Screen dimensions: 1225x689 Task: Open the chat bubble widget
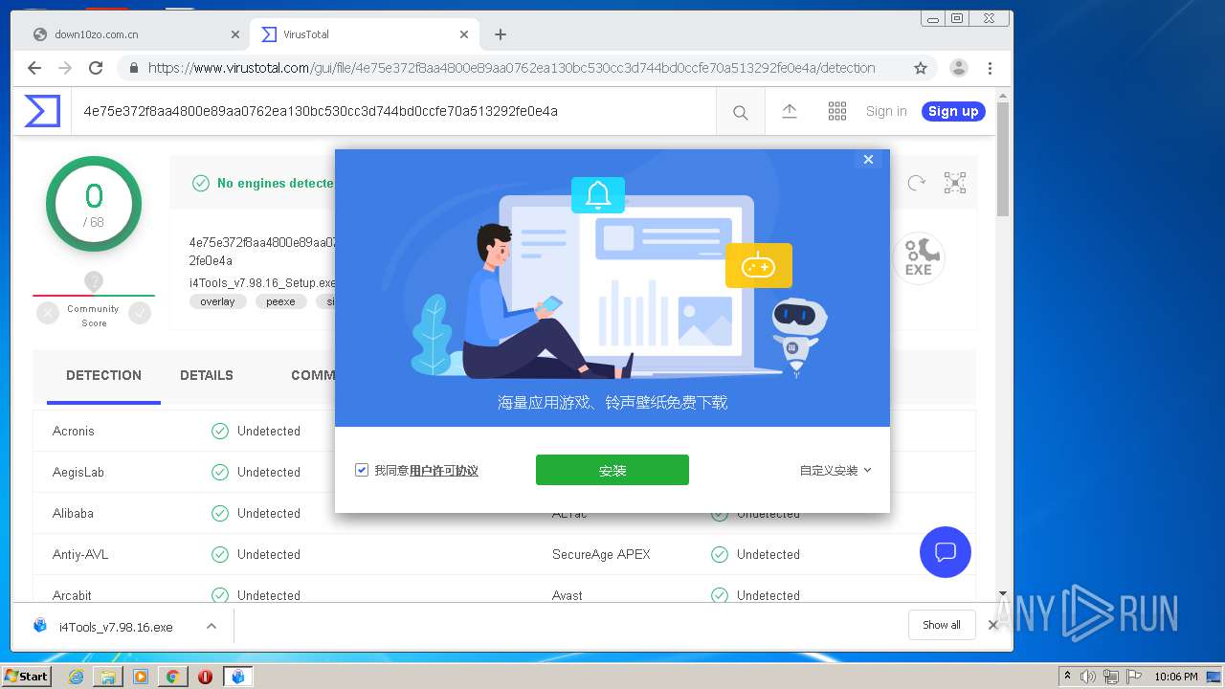point(946,552)
